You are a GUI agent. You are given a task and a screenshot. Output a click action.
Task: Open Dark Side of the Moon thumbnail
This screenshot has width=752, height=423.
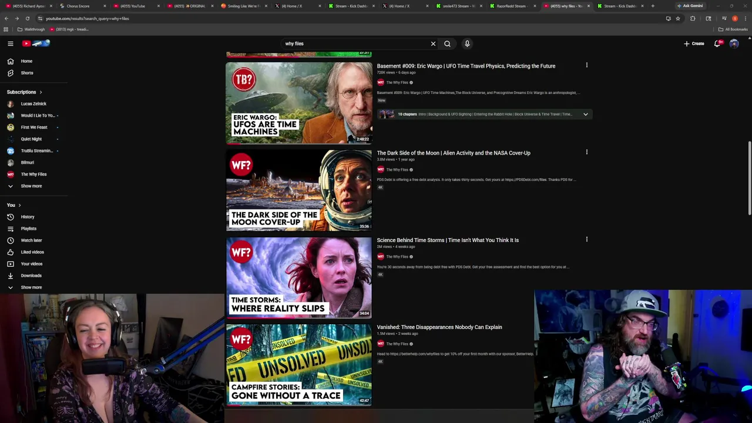[299, 190]
